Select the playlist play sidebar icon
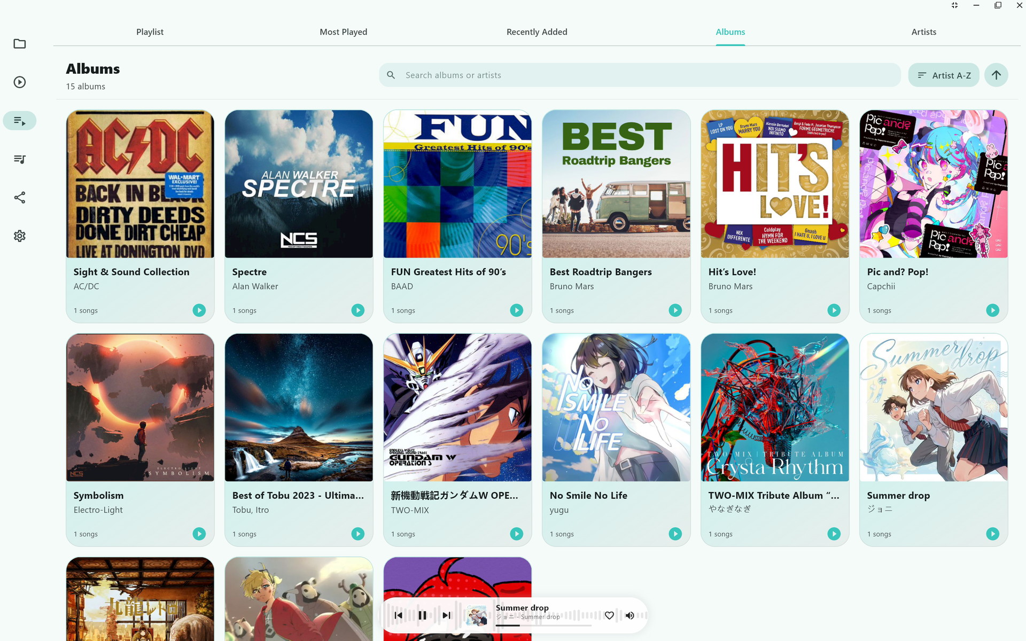Screen dimensions: 1026x641 (x=20, y=121)
